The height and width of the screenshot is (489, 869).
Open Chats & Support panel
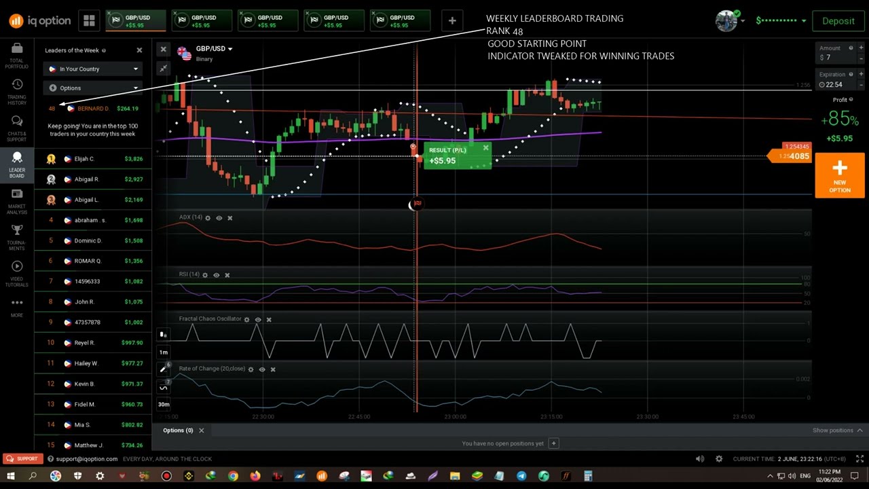pos(17,128)
